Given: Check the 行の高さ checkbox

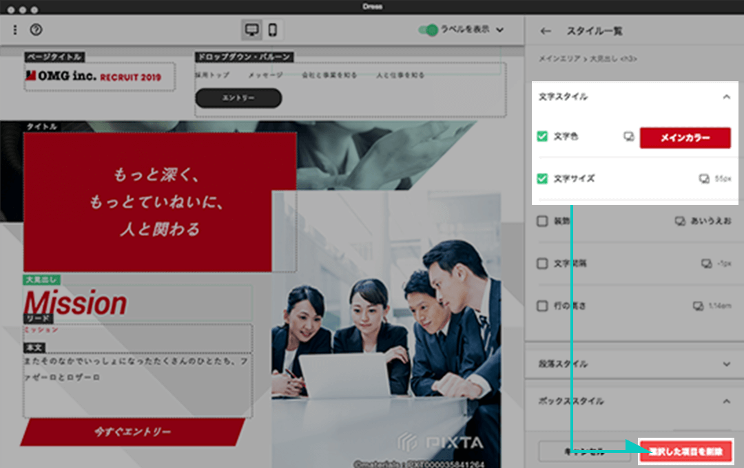Looking at the screenshot, I should point(542,306).
